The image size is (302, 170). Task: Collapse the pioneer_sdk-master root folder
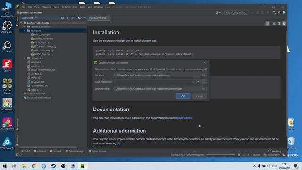[21, 23]
